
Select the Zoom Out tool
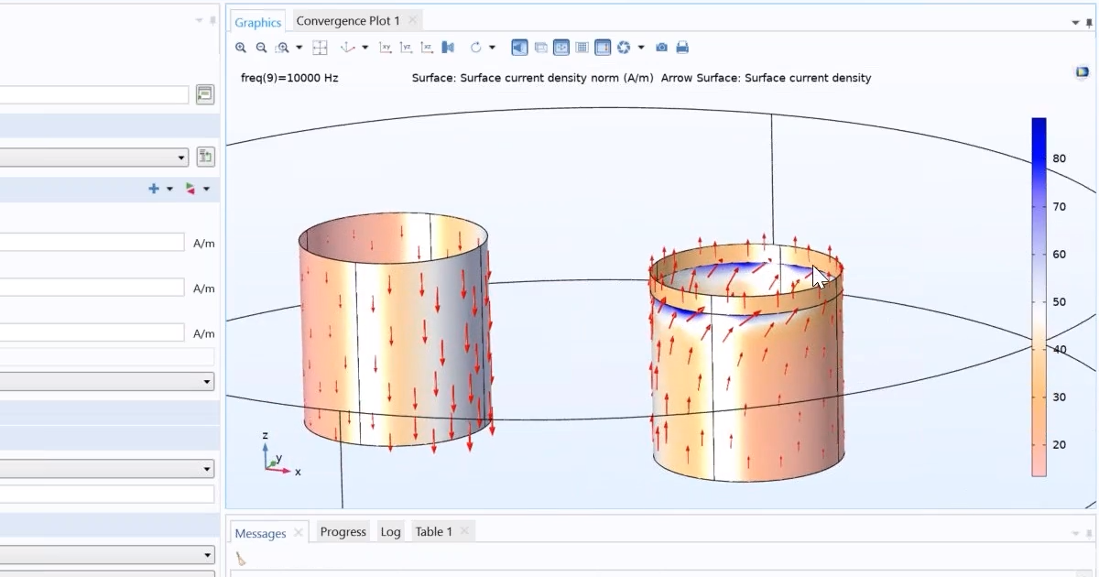point(261,47)
